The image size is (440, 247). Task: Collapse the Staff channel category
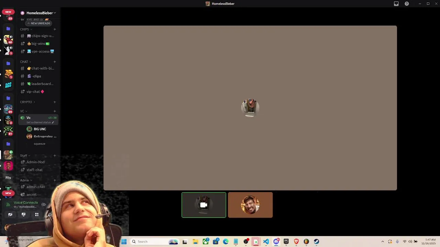[x=25, y=156]
